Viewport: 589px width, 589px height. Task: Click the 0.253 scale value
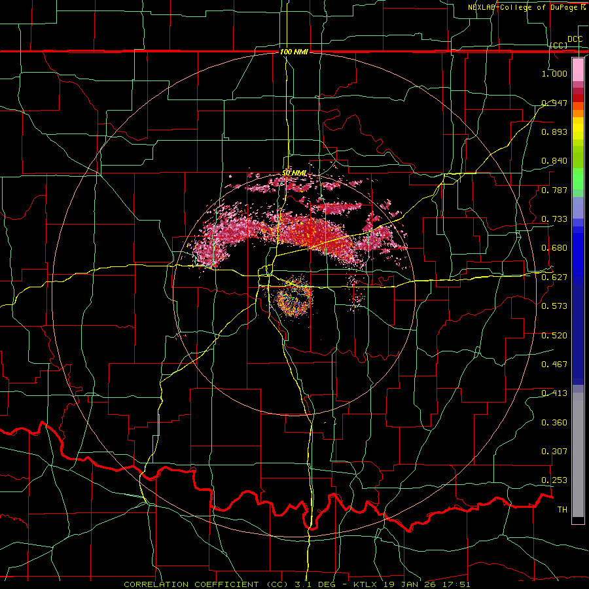(x=554, y=480)
